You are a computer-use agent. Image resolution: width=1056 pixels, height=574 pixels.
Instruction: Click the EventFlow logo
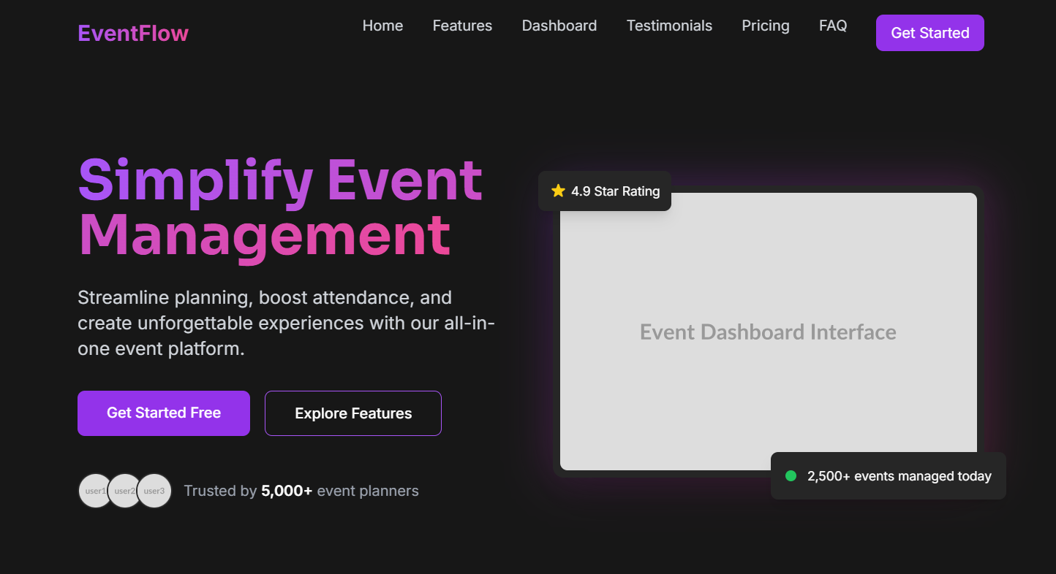tap(133, 33)
